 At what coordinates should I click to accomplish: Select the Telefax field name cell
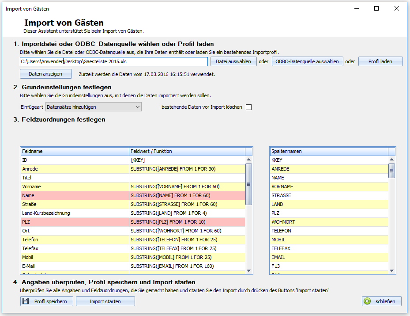pos(75,248)
